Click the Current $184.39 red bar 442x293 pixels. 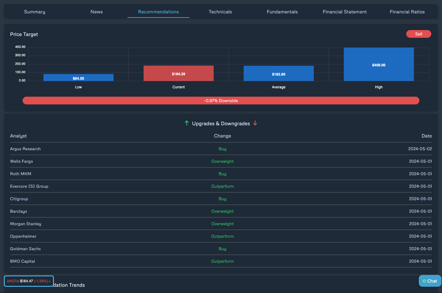(x=178, y=73)
